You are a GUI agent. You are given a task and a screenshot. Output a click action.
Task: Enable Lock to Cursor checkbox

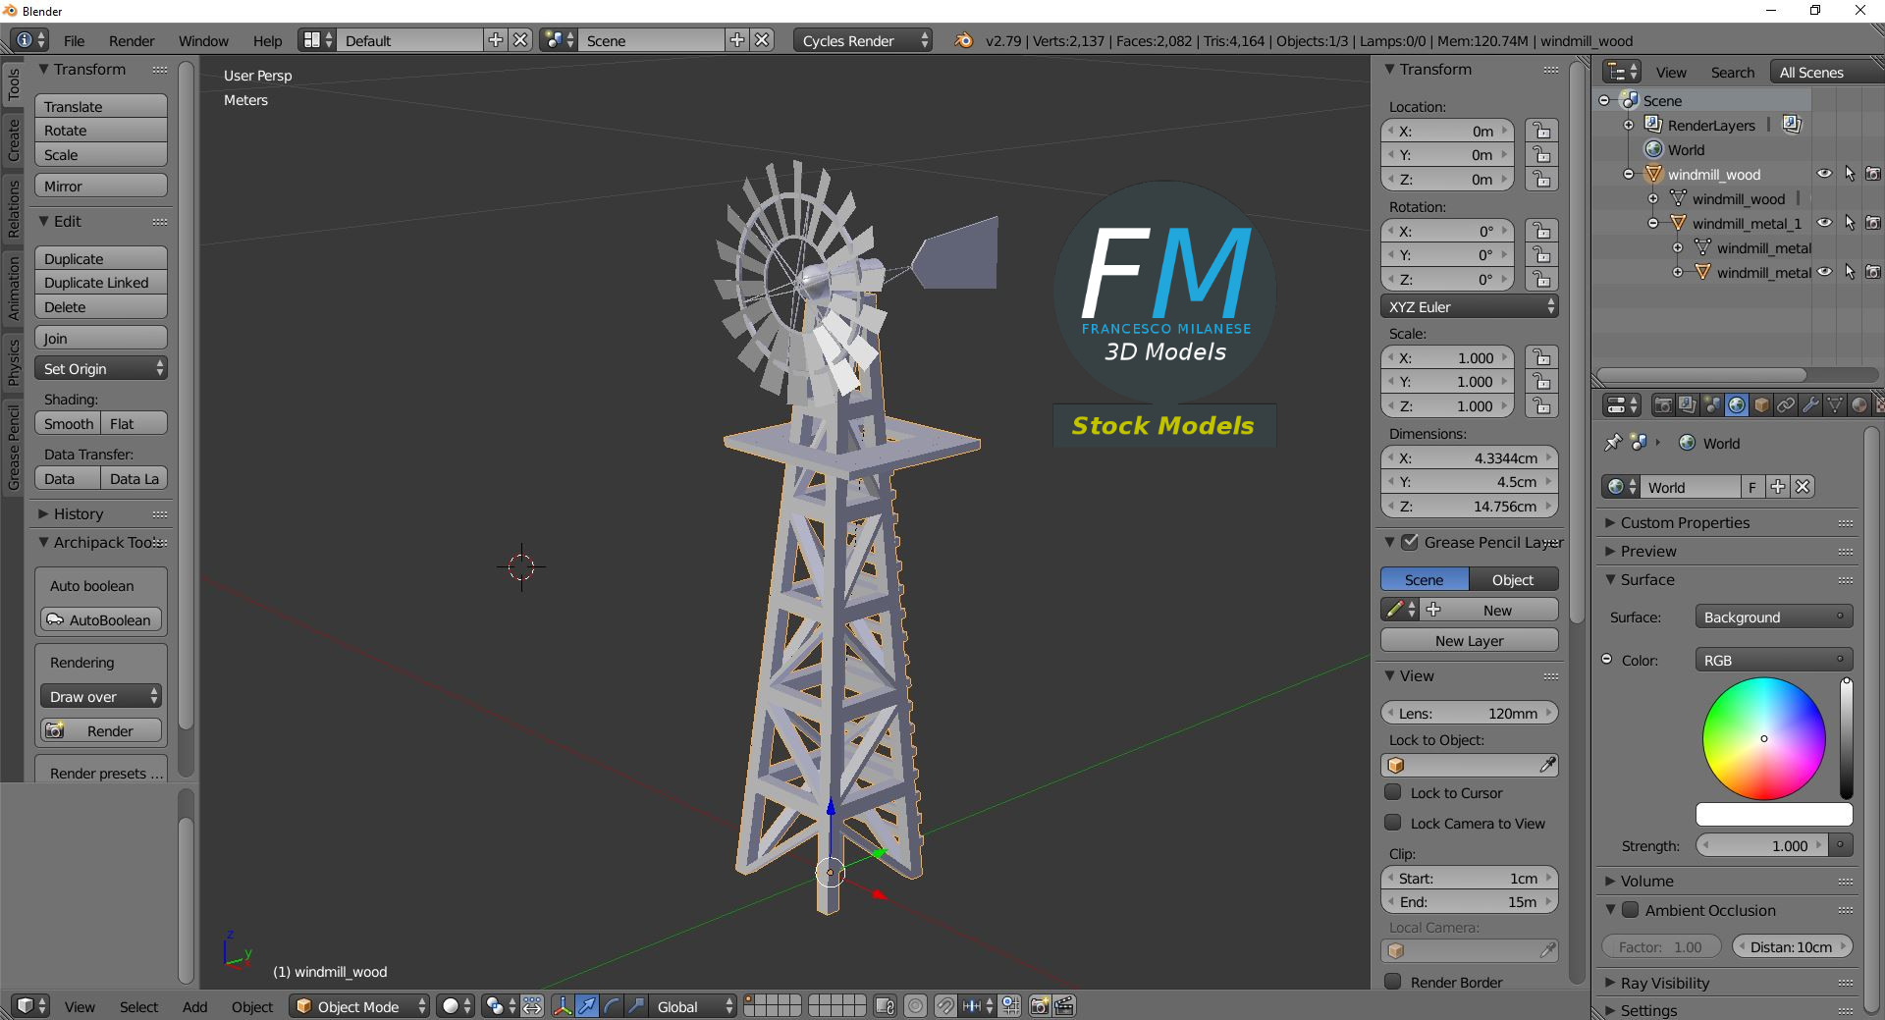(x=1393, y=792)
